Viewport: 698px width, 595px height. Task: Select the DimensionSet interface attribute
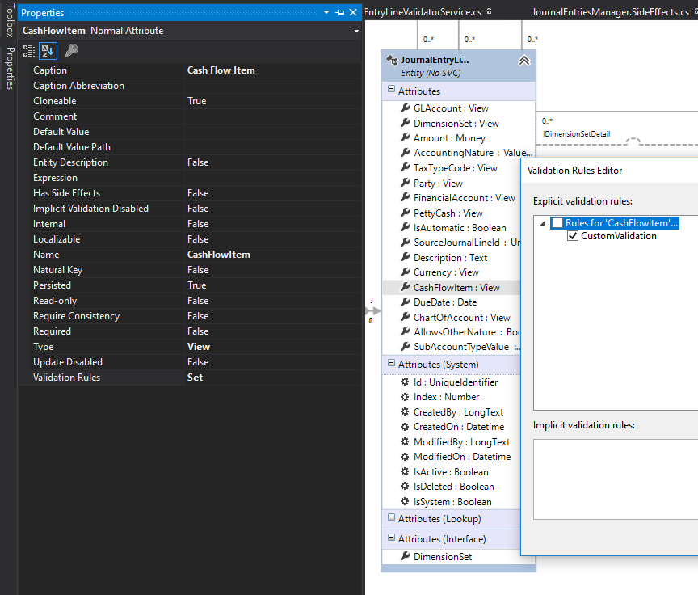[443, 556]
